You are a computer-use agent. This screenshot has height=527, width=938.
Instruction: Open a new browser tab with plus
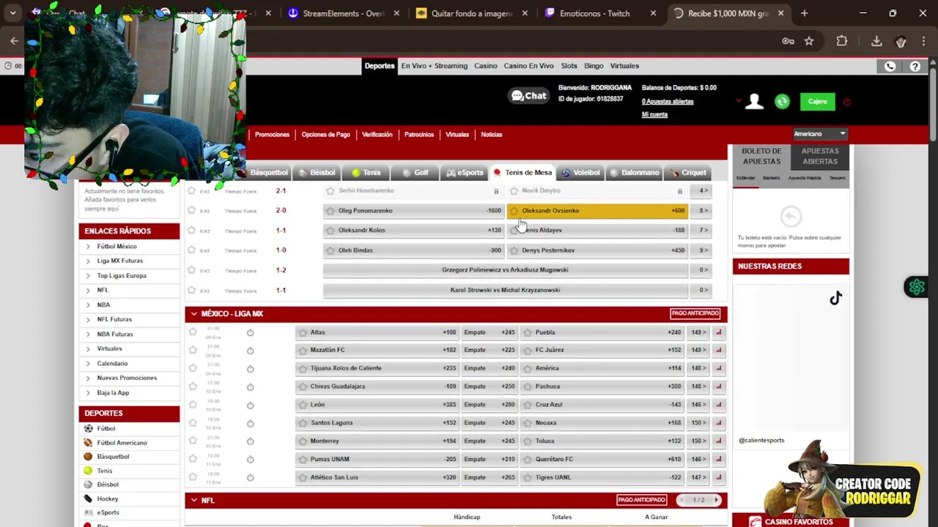pyautogui.click(x=804, y=13)
